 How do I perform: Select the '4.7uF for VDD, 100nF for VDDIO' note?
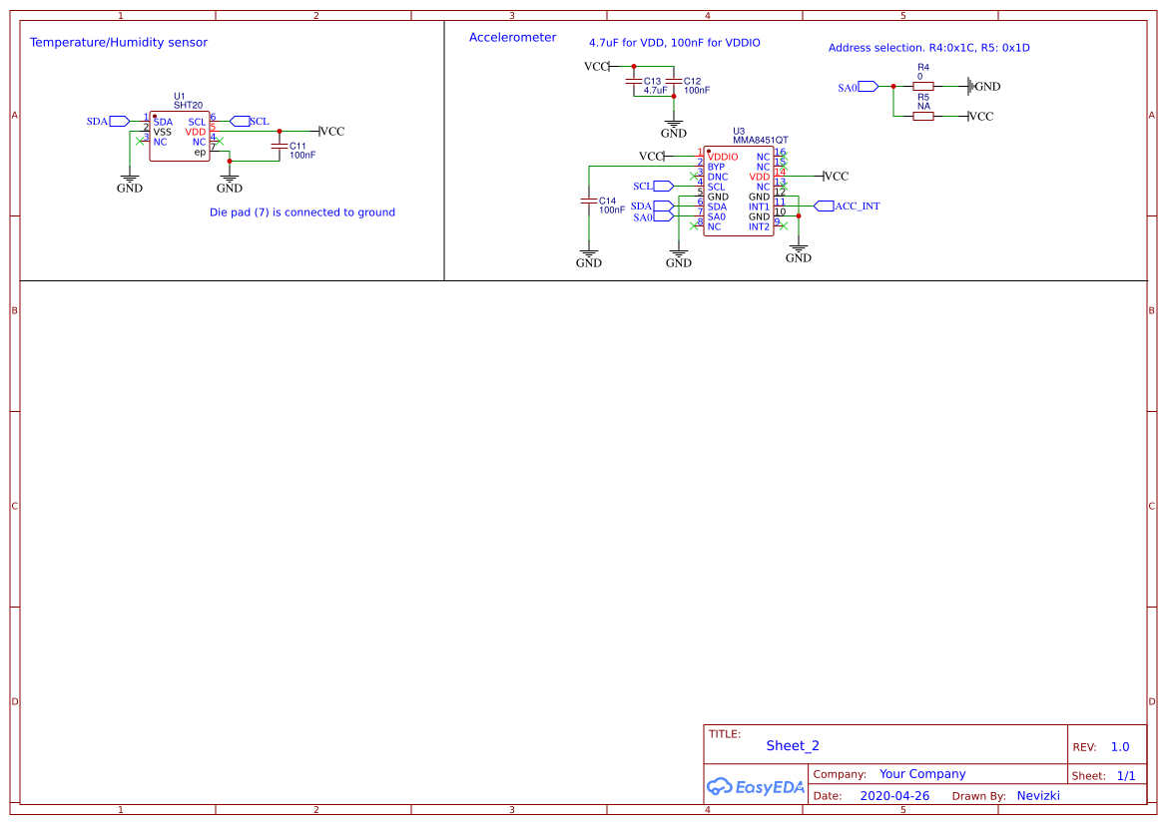[674, 43]
